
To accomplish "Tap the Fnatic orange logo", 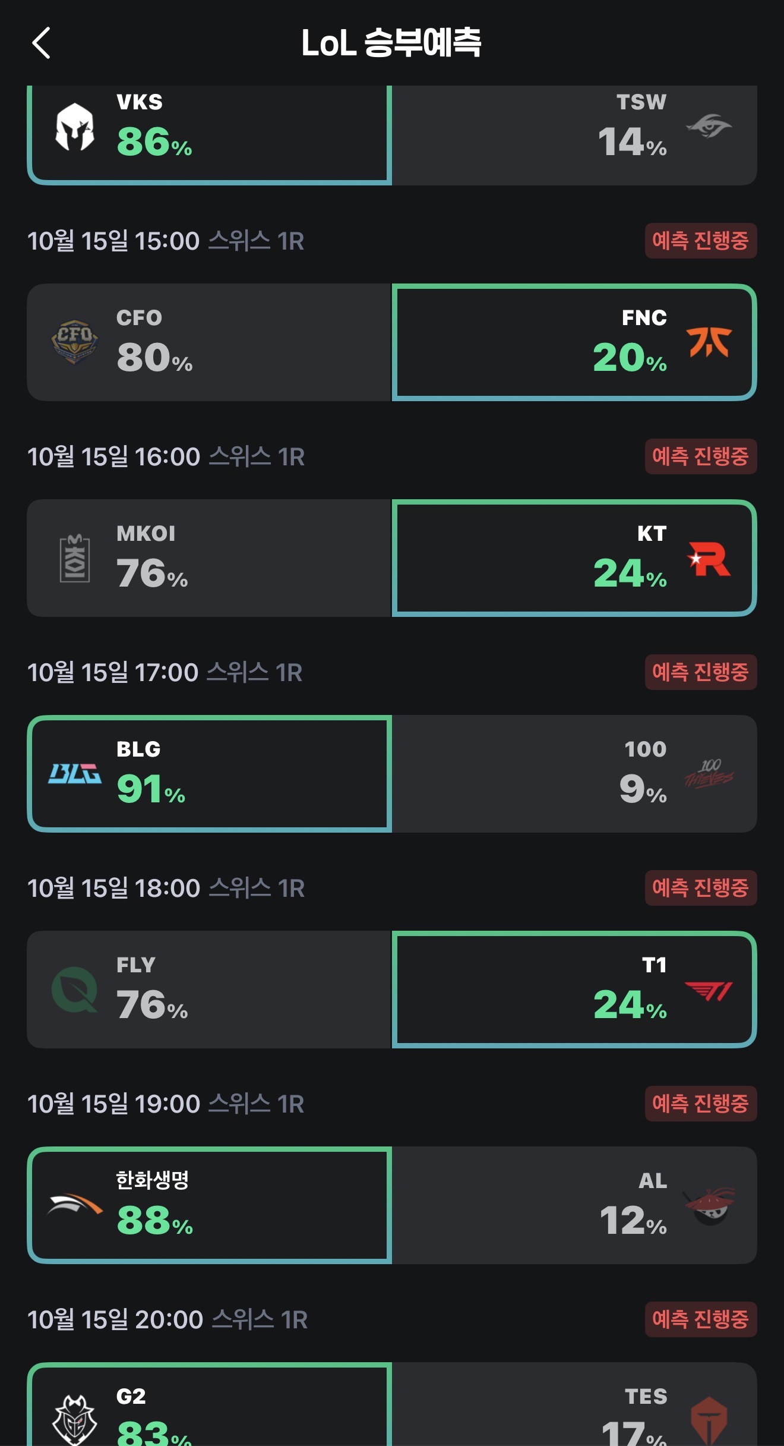I will (709, 342).
